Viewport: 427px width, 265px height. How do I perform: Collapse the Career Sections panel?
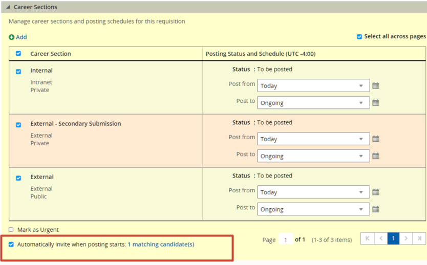pyautogui.click(x=8, y=7)
